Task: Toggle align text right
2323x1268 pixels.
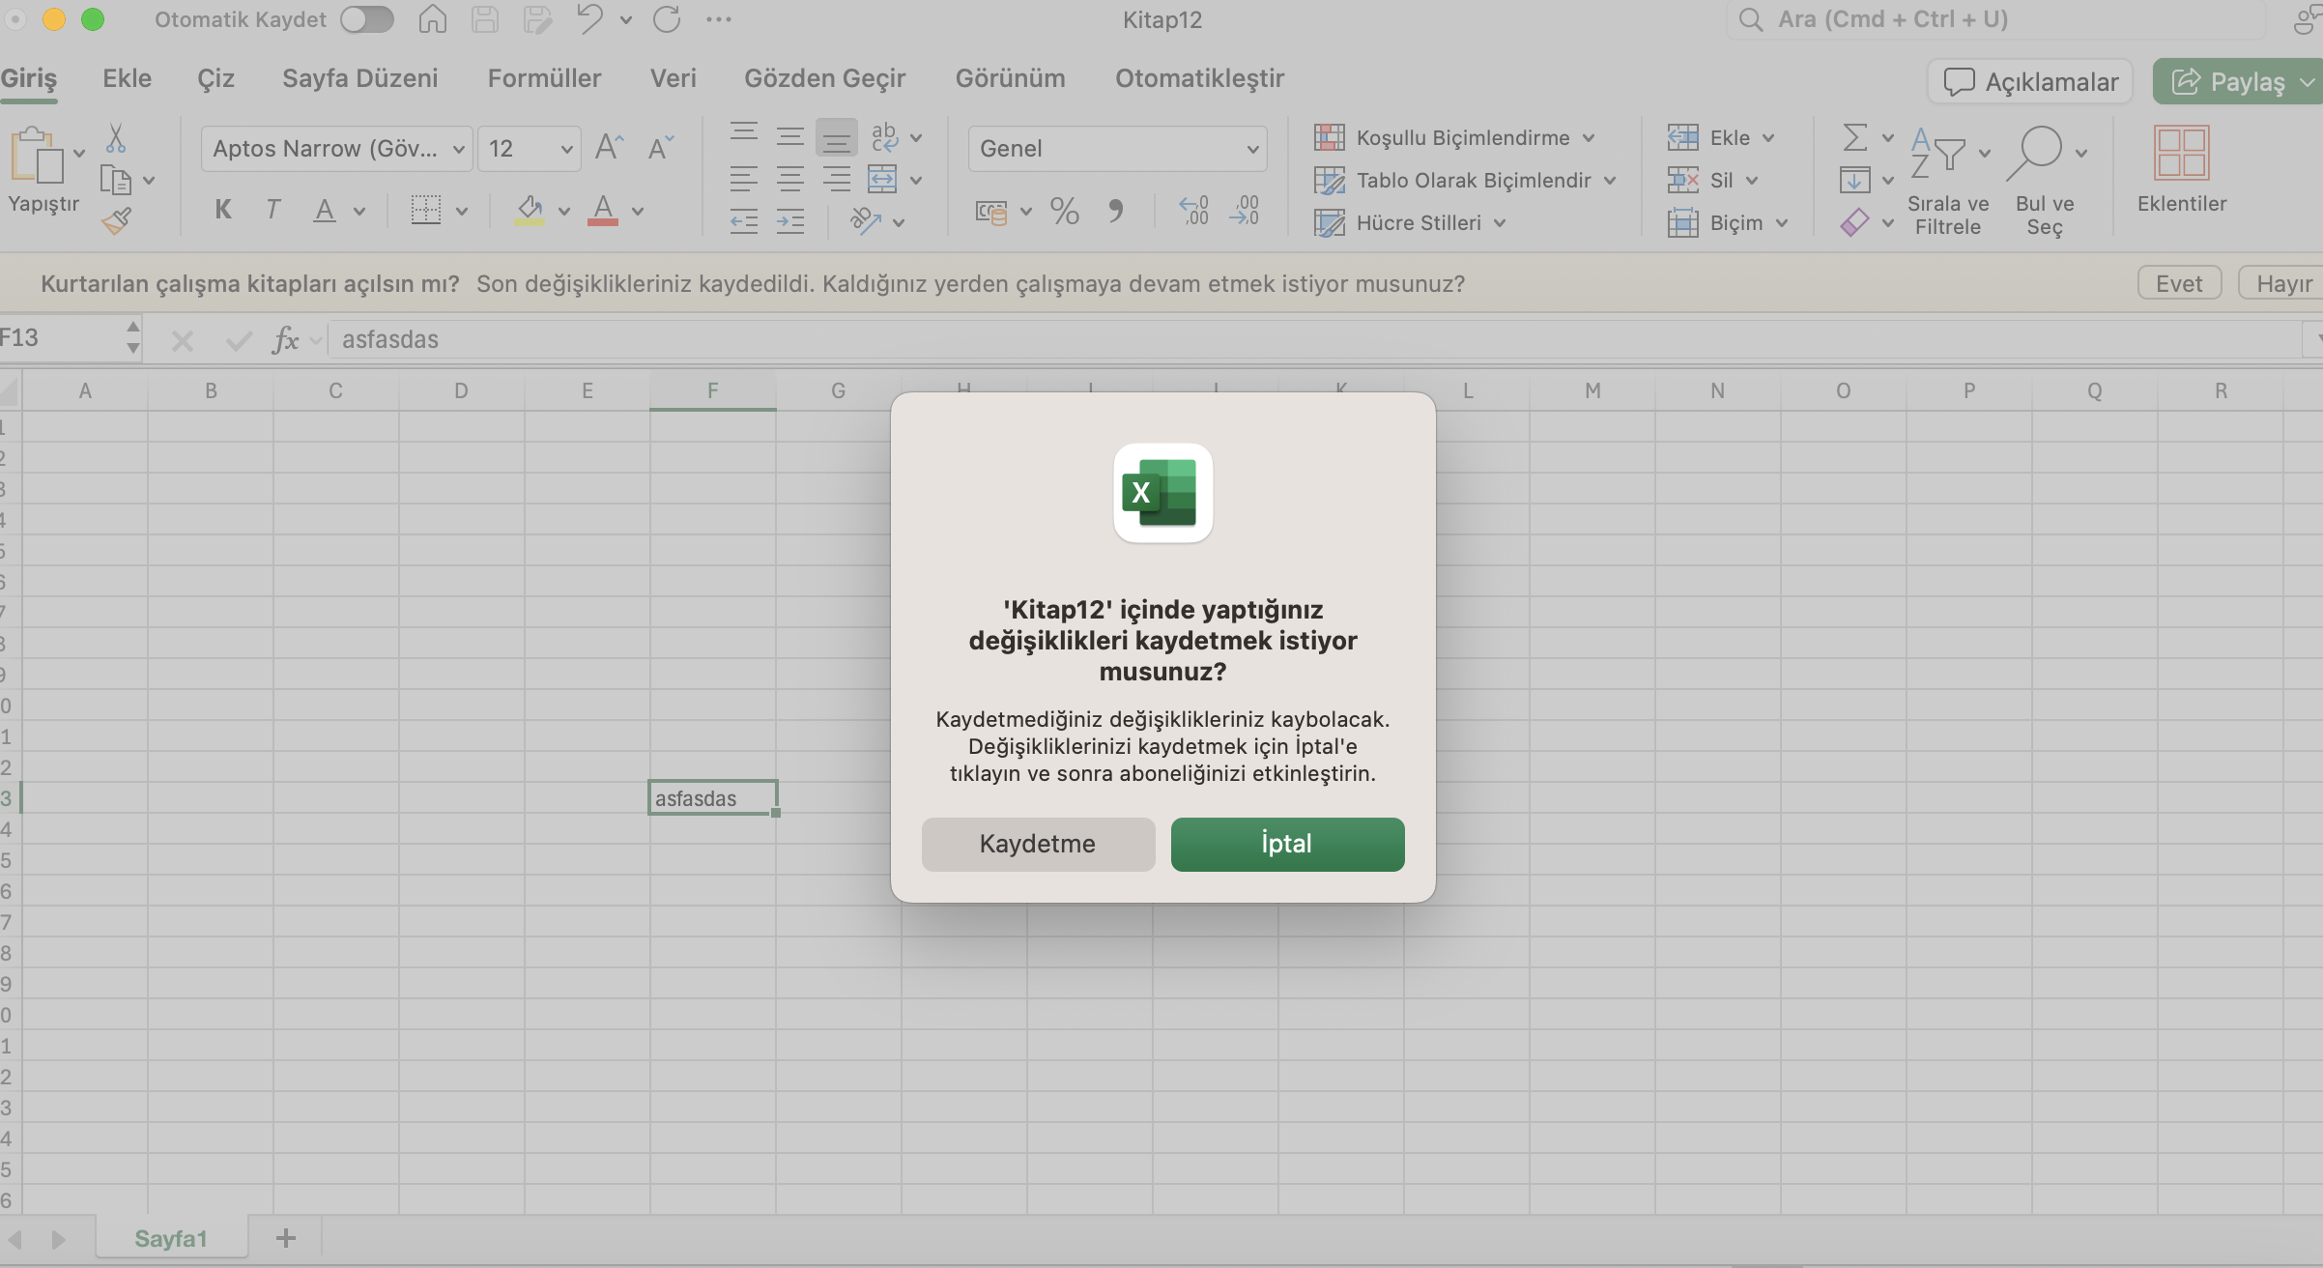Action: [x=837, y=179]
